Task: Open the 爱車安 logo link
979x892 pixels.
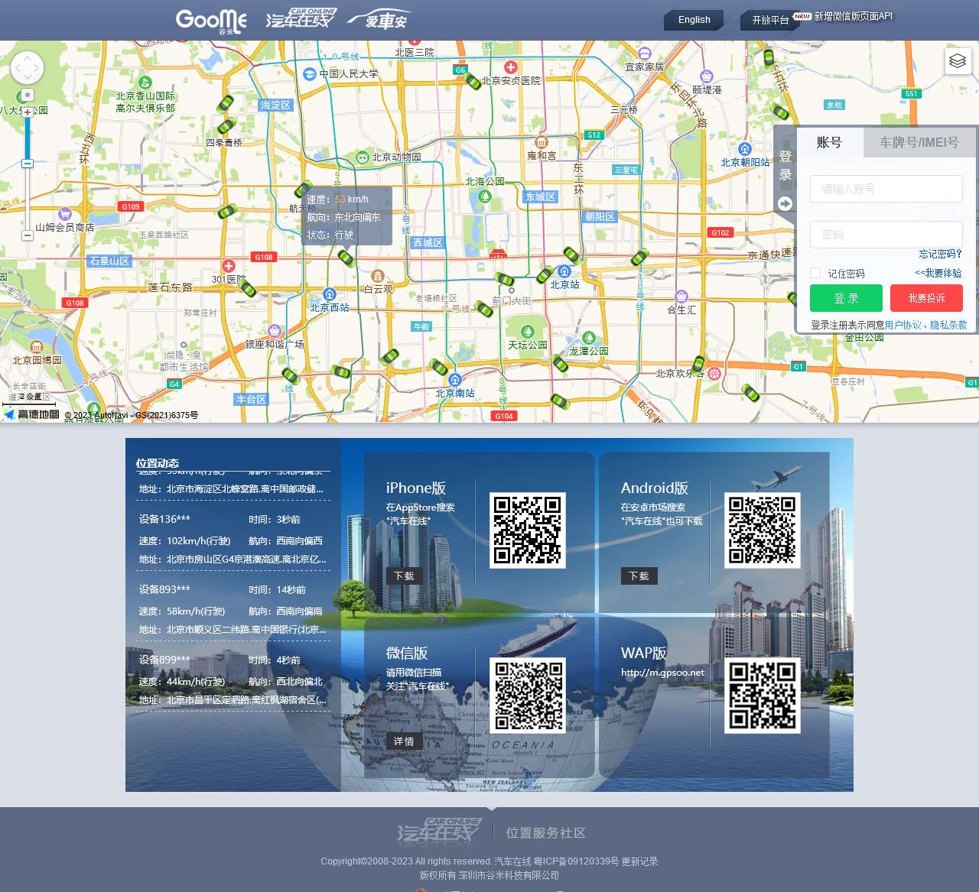Action: click(379, 20)
